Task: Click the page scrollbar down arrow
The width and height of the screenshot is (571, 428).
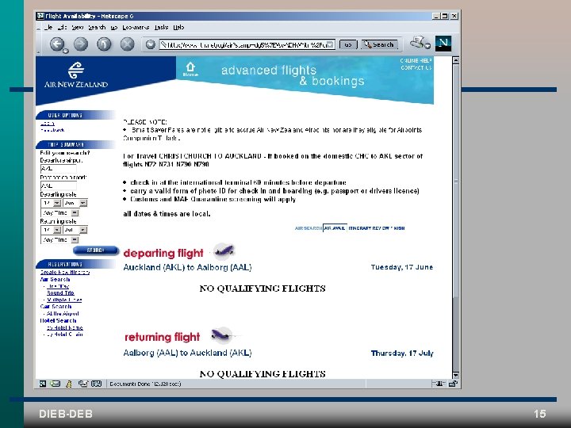Action: pos(455,375)
